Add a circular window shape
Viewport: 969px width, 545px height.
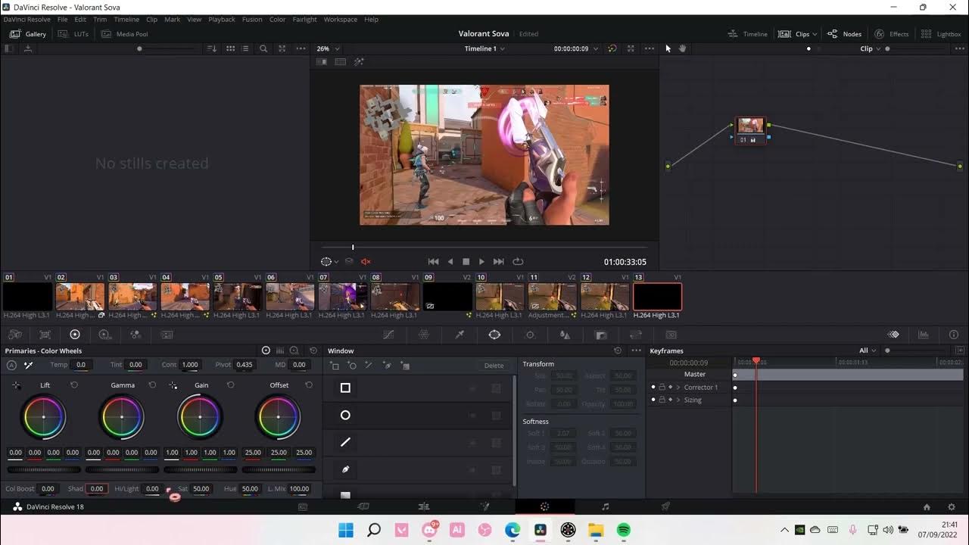352,366
